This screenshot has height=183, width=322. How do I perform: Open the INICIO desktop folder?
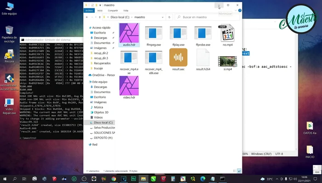(310, 152)
